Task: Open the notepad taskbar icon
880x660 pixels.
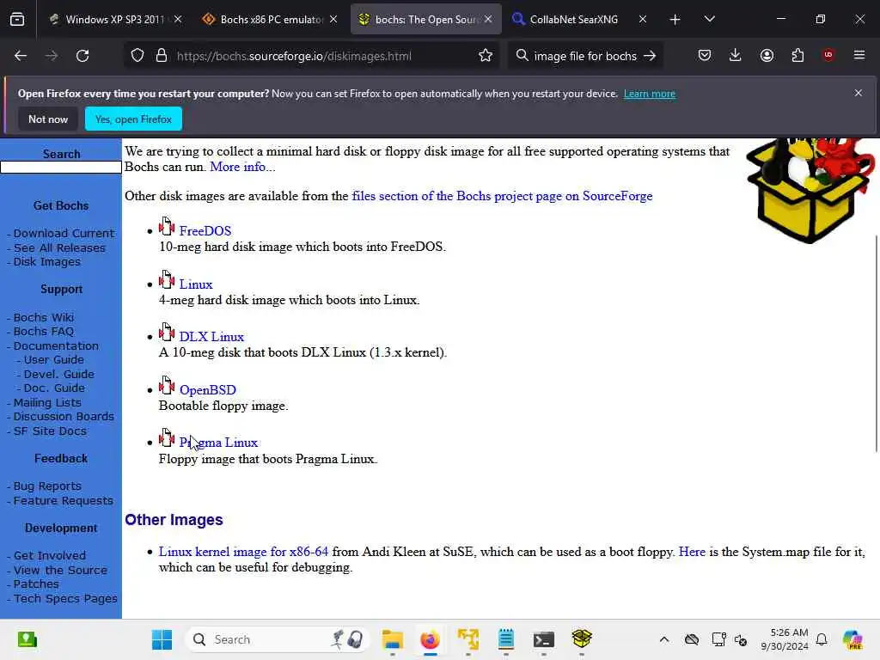Action: (x=505, y=639)
